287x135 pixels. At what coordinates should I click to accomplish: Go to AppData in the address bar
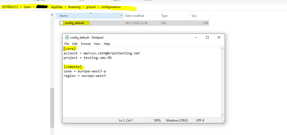(x=57, y=7)
